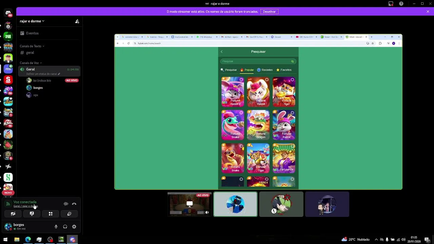This screenshot has height=244, width=434.
Task: Expand the 'rajar e dorme' server dropdown
Action: tap(32, 21)
